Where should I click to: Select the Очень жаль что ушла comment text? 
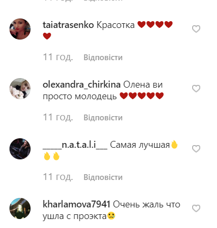[112, 210]
